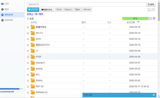Open the 最近 recent files item
The image size is (160, 98).
coord(5,9)
